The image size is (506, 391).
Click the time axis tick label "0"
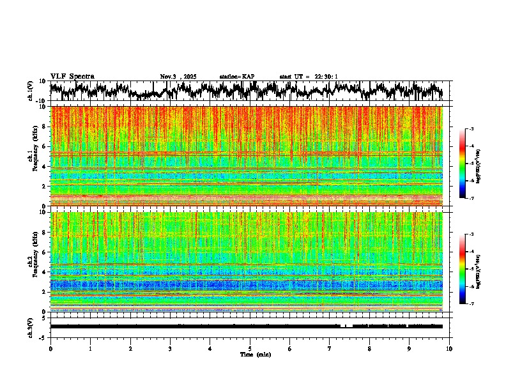point(50,349)
